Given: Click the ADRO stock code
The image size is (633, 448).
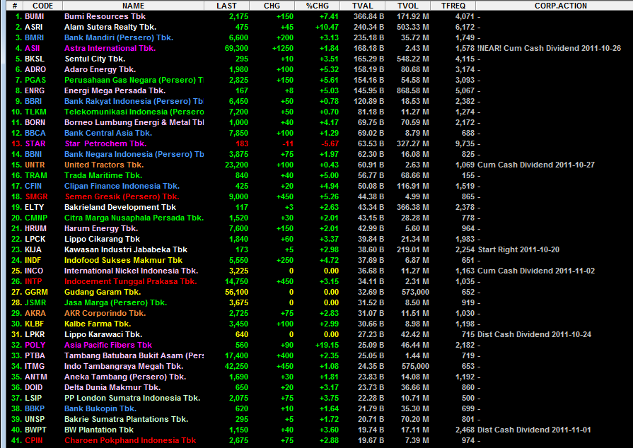Looking at the screenshot, I should coord(35,69).
